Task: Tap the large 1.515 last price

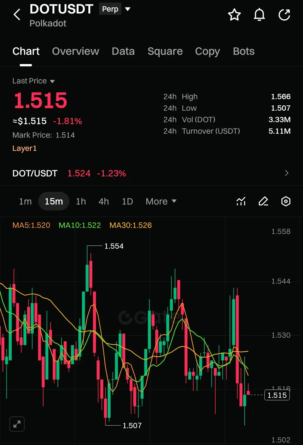Action: coord(41,100)
